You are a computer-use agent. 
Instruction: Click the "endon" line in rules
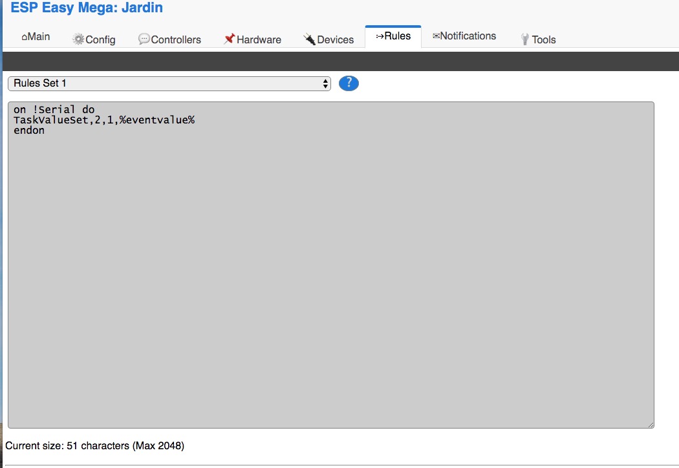pyautogui.click(x=29, y=131)
